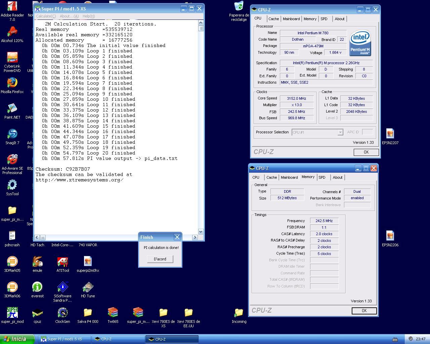Close the Finish dialog with the X
The width and height of the screenshot is (430, 344).
(177, 237)
